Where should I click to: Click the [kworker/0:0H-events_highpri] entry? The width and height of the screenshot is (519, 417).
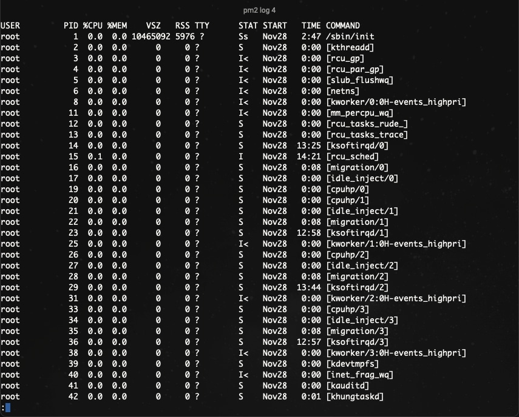[396, 102]
